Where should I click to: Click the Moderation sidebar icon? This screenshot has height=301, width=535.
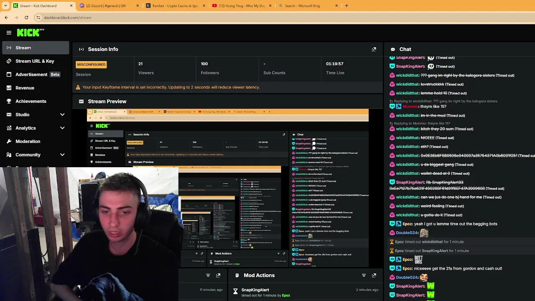click(9, 141)
